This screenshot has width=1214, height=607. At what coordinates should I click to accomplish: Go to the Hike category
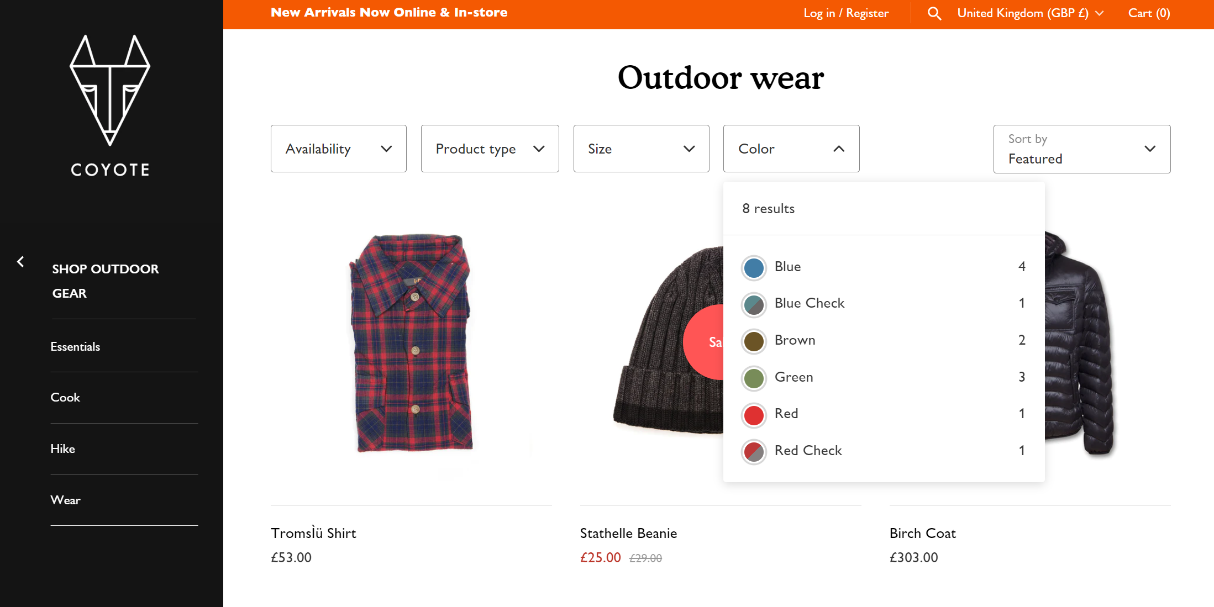[62, 449]
